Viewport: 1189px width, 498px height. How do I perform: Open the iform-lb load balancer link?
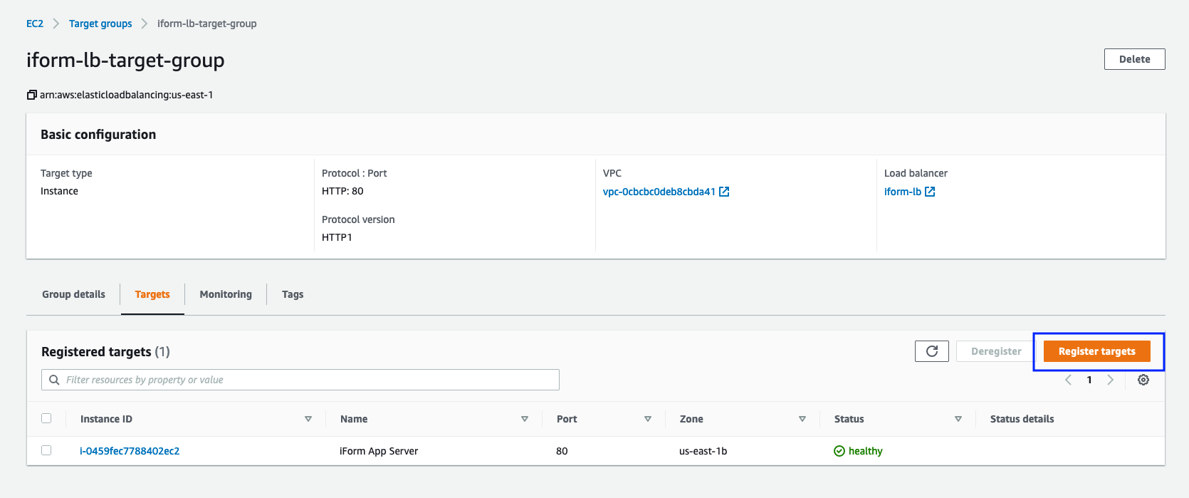pyautogui.click(x=903, y=192)
